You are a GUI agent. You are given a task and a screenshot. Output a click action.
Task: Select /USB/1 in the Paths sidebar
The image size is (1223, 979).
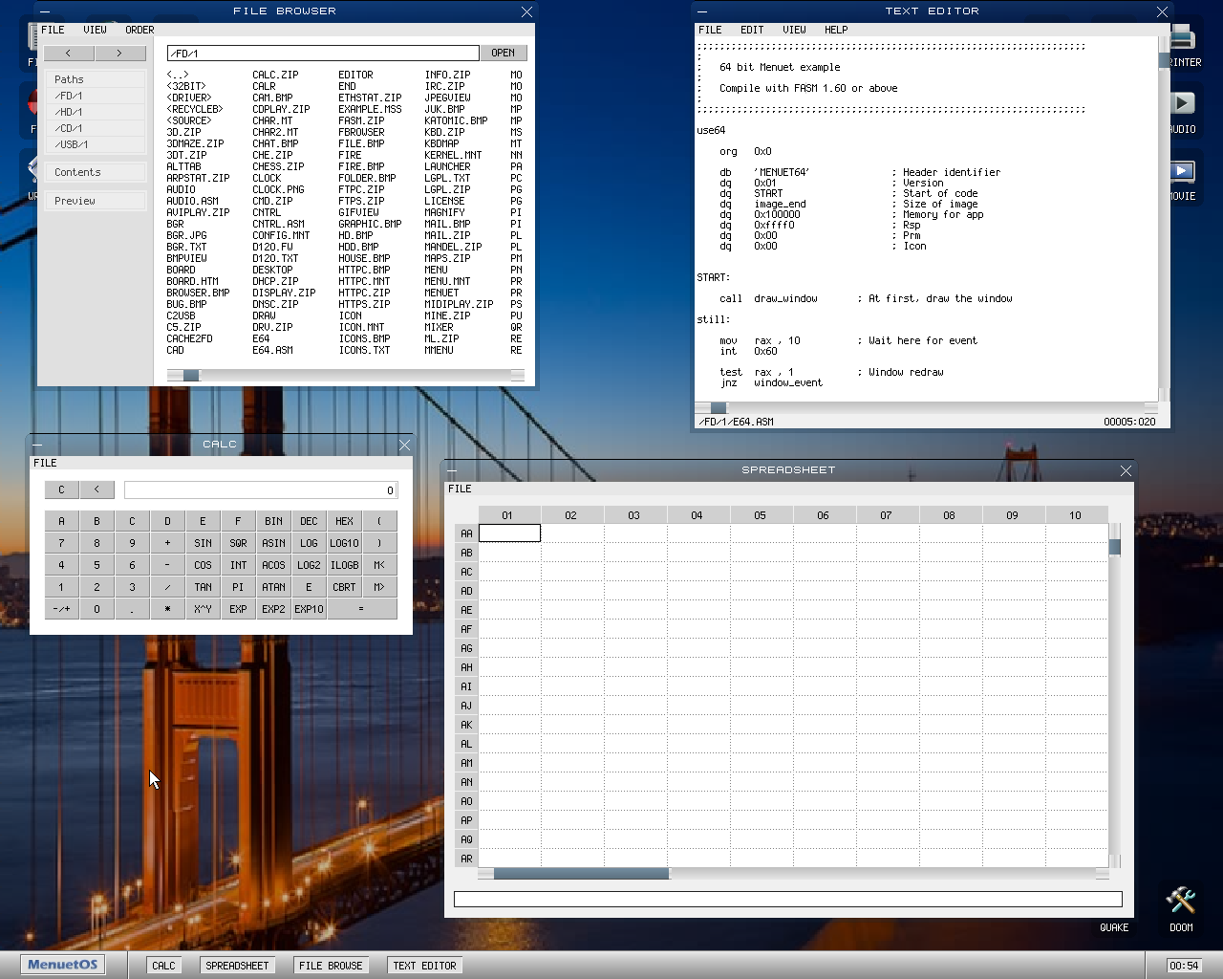(x=72, y=144)
